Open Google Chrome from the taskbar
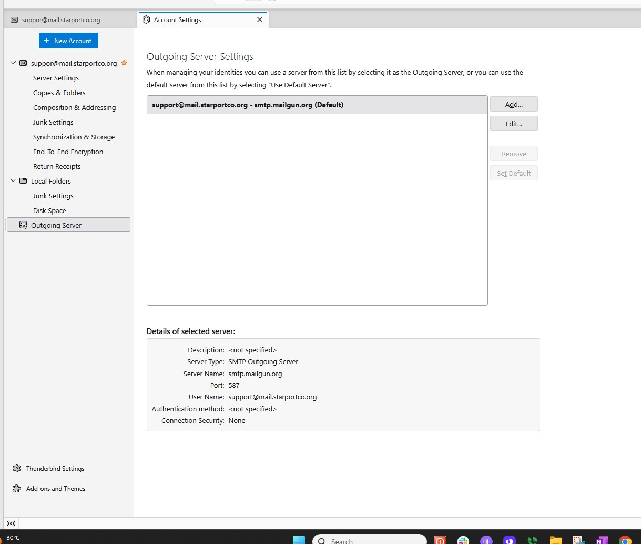Image resolution: width=641 pixels, height=544 pixels. [x=625, y=540]
